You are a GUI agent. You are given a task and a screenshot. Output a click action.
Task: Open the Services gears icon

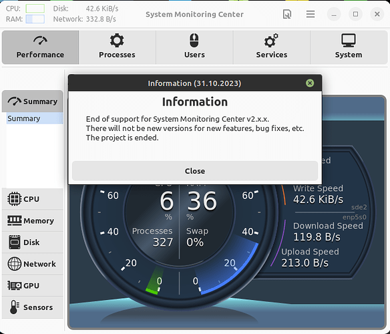click(x=271, y=40)
